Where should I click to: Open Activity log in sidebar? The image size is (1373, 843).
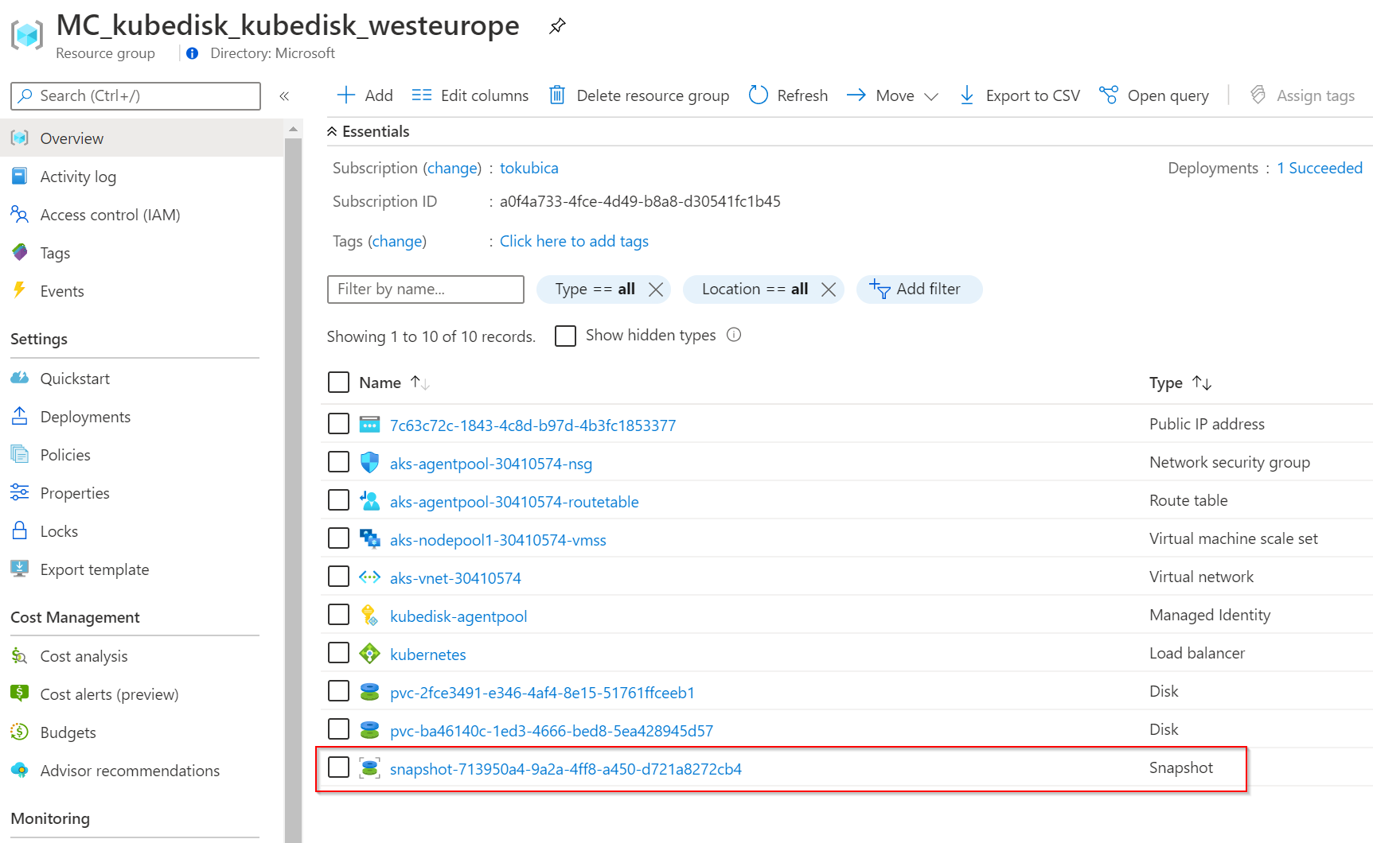click(78, 177)
